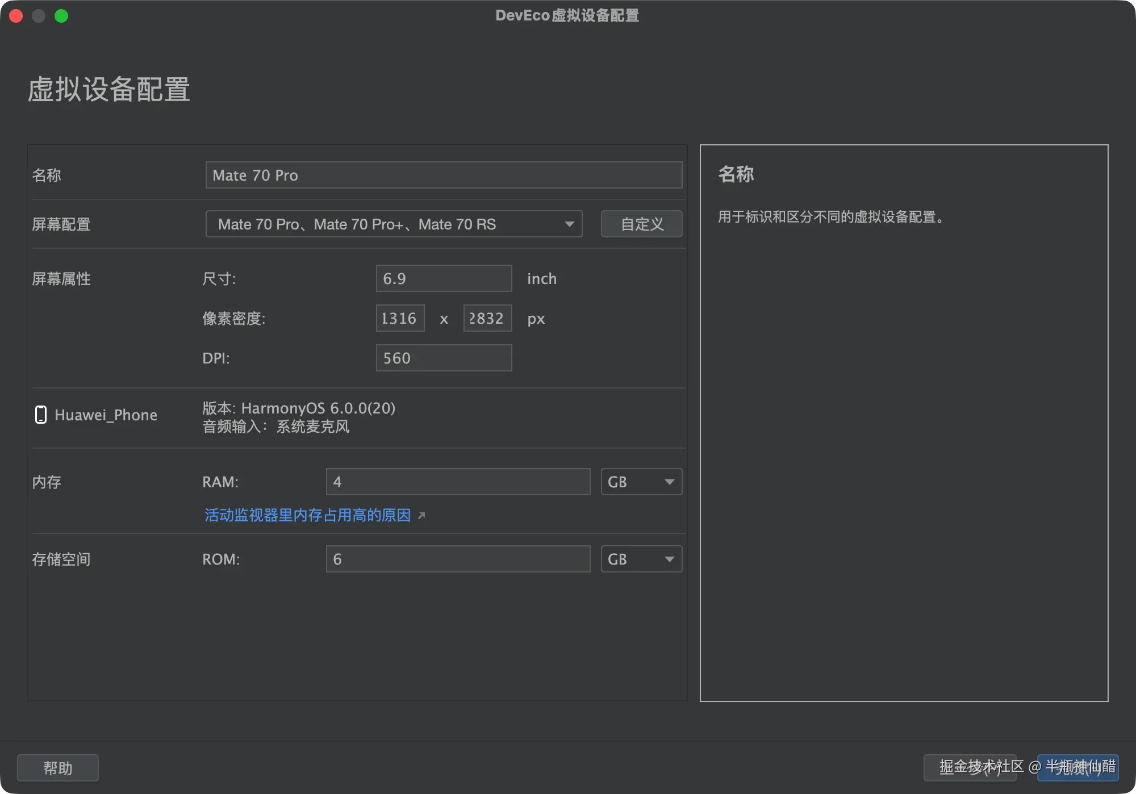Viewport: 1136px width, 794px height.
Task: Click the yellow minimize window button
Action: [x=39, y=16]
